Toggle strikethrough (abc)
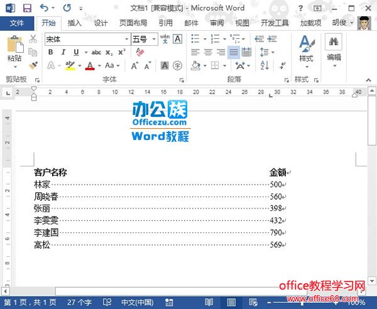Image resolution: width=377 pixels, height=309 pixels. (96, 52)
